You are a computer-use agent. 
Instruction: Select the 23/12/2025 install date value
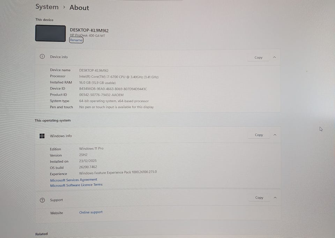pos(88,161)
